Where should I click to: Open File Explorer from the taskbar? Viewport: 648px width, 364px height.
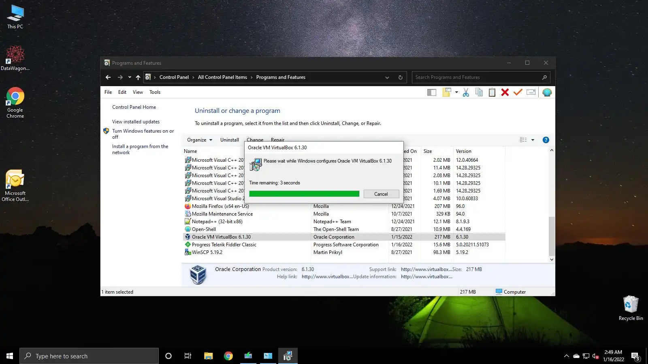click(208, 356)
